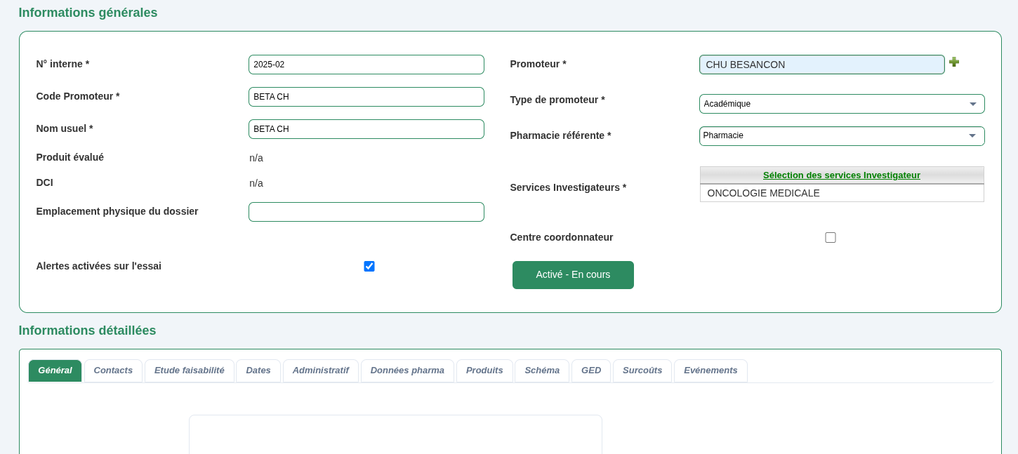This screenshot has width=1018, height=454.
Task: Open the Surcoûts tab
Action: (642, 370)
